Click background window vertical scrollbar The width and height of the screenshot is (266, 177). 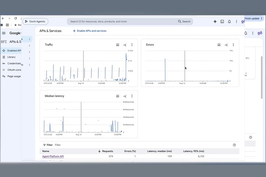pos(262,77)
